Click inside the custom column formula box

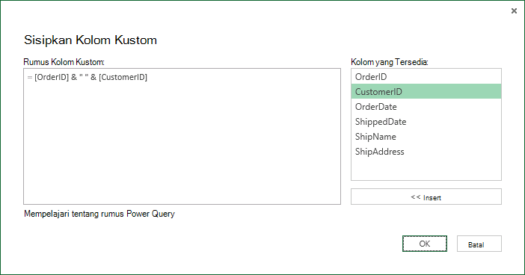click(x=182, y=137)
